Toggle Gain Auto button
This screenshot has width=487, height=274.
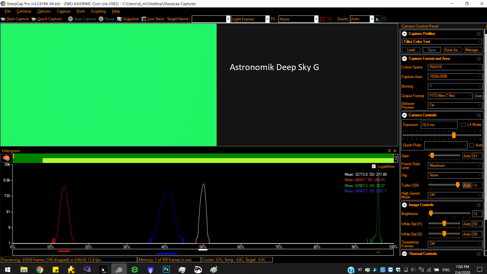[467, 156]
